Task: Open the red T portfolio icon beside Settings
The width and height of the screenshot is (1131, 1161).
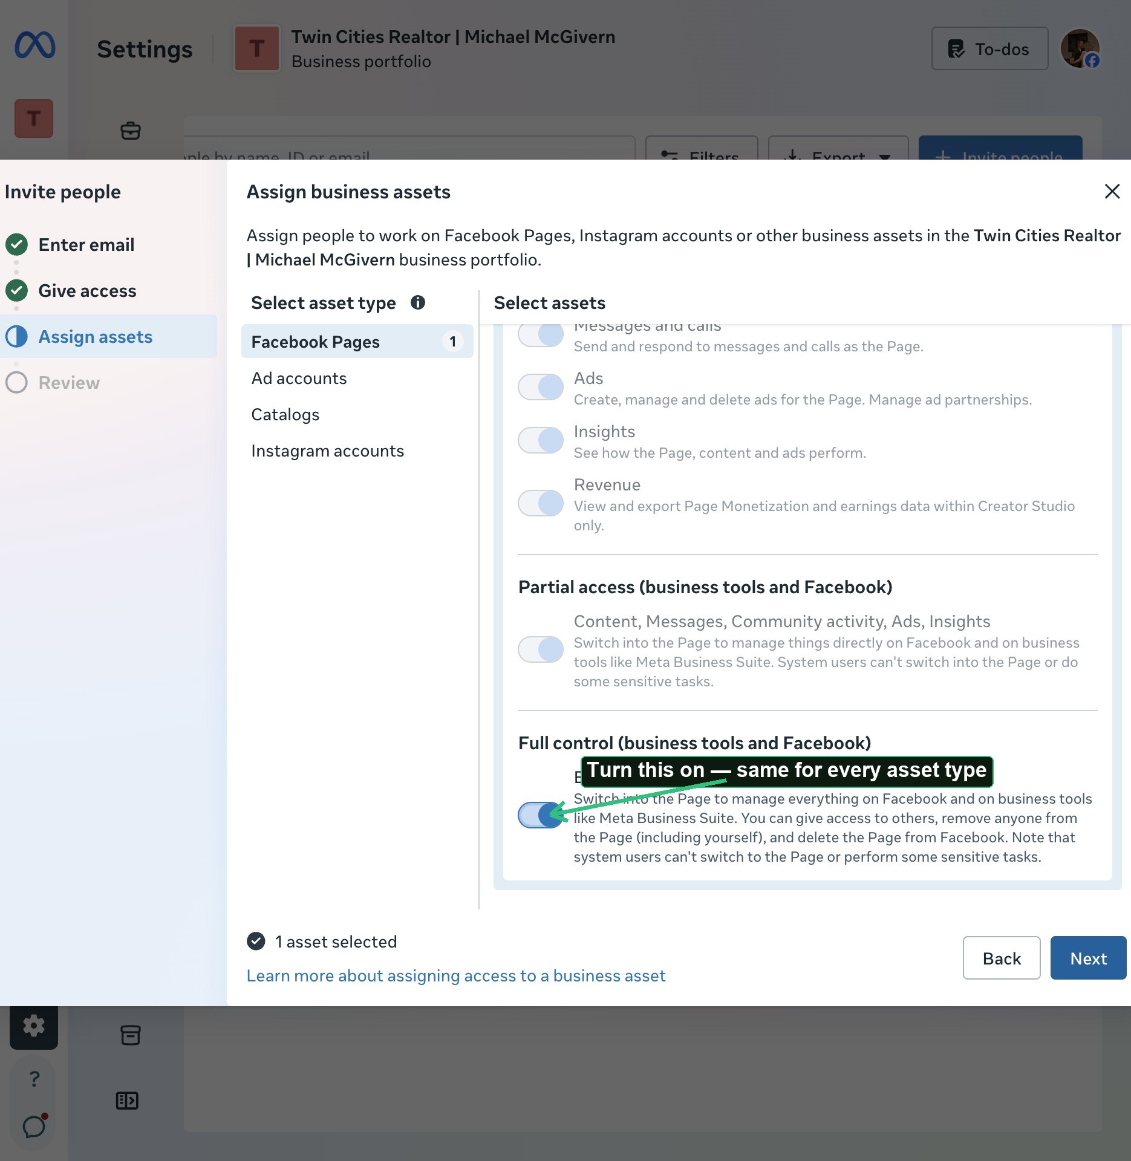Action: coord(257,48)
